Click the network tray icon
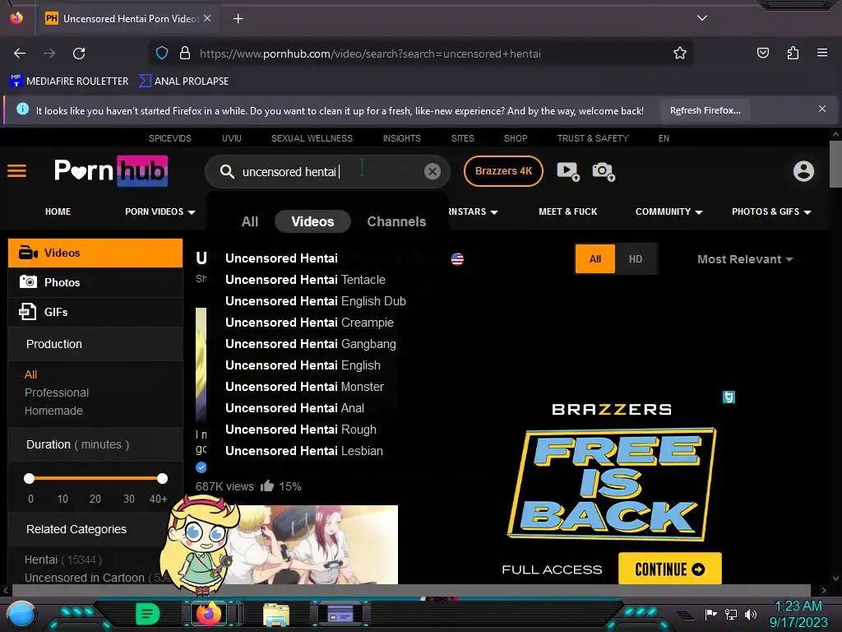 click(x=731, y=614)
